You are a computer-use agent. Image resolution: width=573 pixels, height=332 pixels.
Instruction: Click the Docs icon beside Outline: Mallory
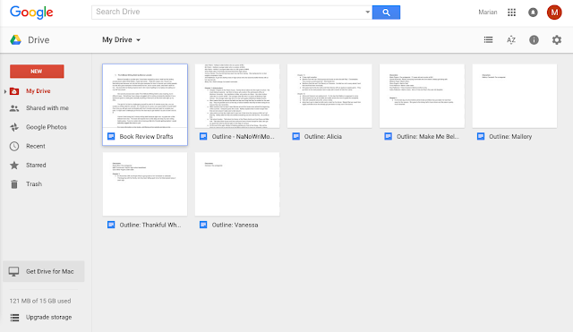[x=481, y=136]
